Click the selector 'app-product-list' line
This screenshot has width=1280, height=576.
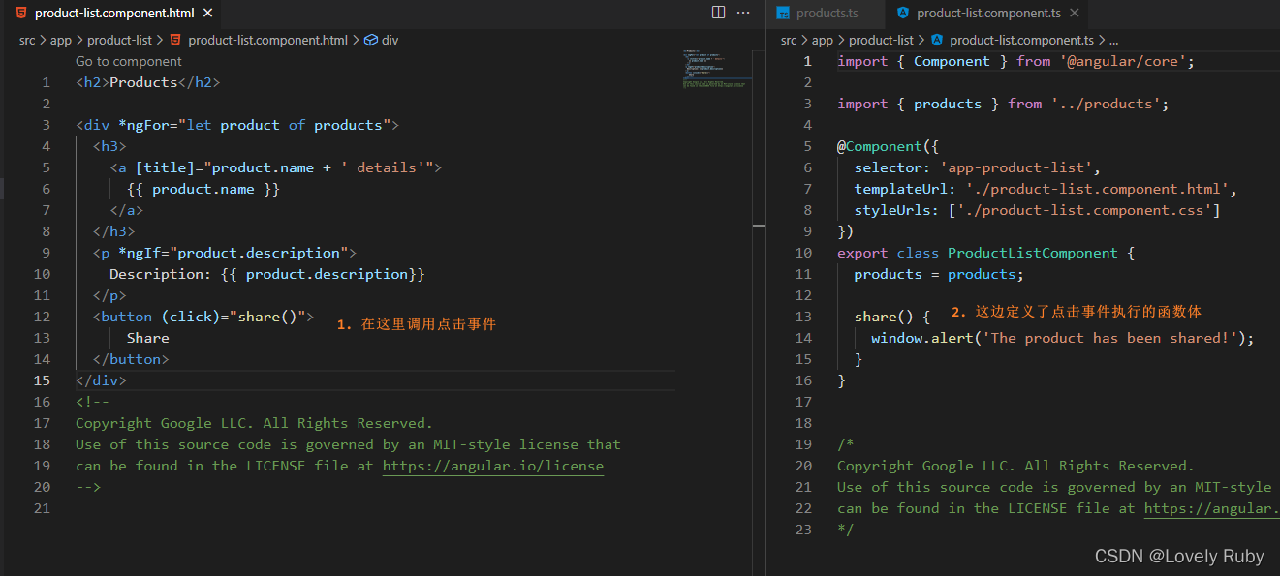point(978,167)
